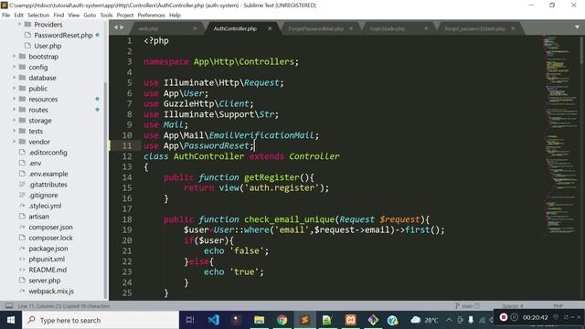The width and height of the screenshot is (585, 329).
Task: Click the icon beside .gitattributes
Action: (22, 185)
